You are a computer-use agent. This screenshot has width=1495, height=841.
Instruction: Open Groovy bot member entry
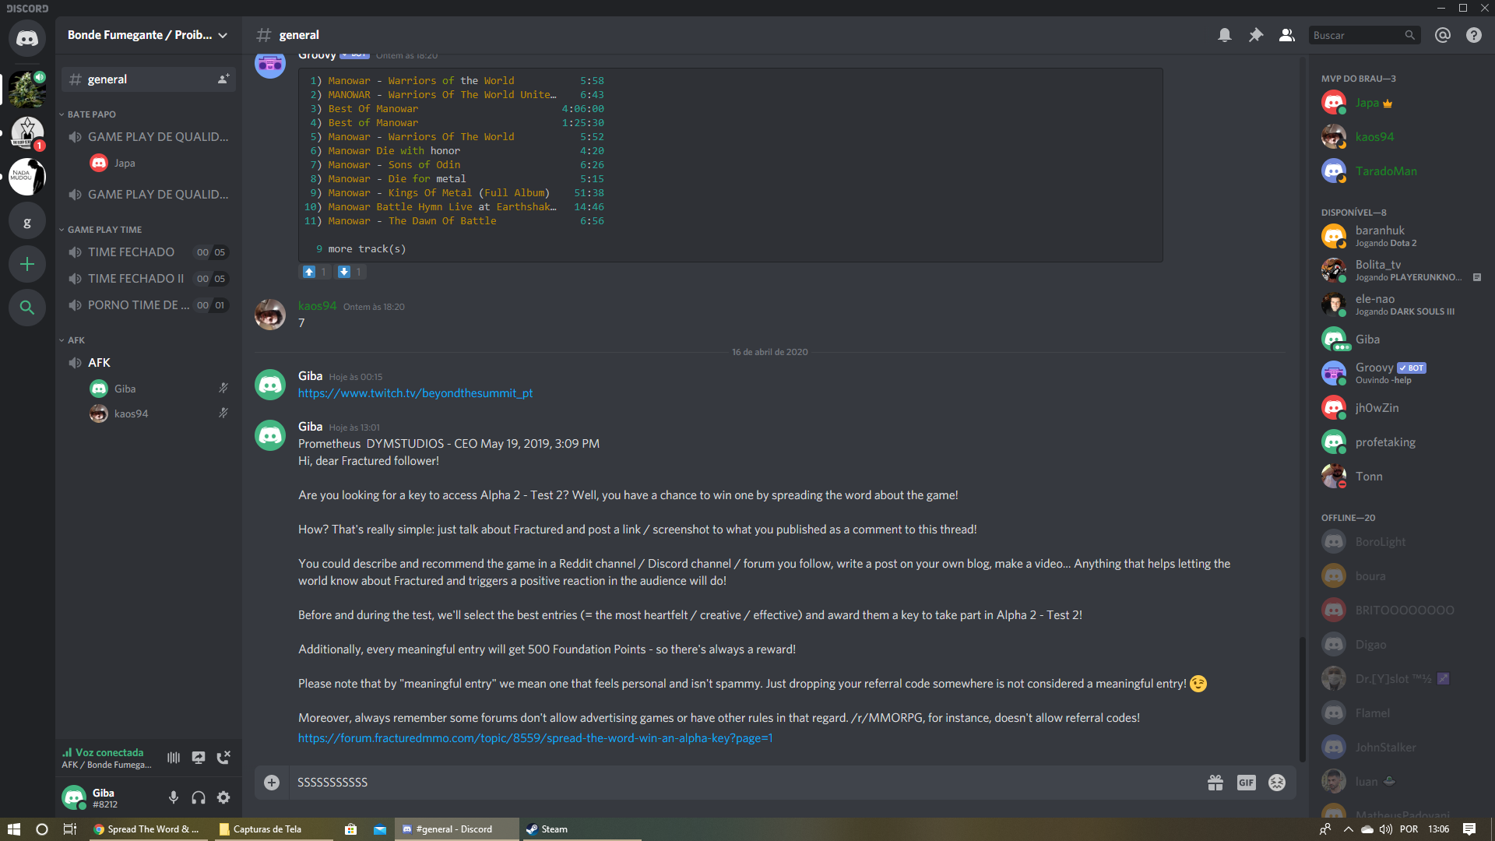pyautogui.click(x=1402, y=373)
